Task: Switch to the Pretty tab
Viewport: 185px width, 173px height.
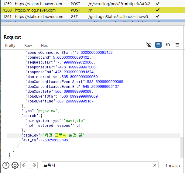Action: (x=10, y=46)
